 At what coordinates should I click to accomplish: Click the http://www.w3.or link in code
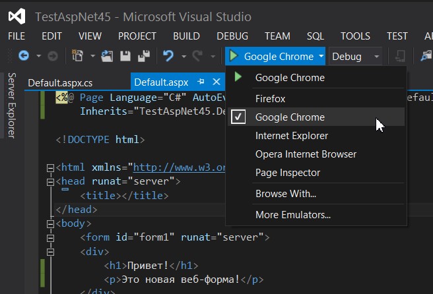pyautogui.click(x=180, y=167)
